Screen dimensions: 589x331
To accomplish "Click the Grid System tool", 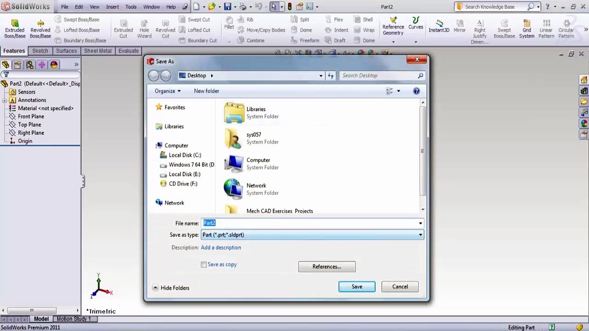I will click(527, 29).
